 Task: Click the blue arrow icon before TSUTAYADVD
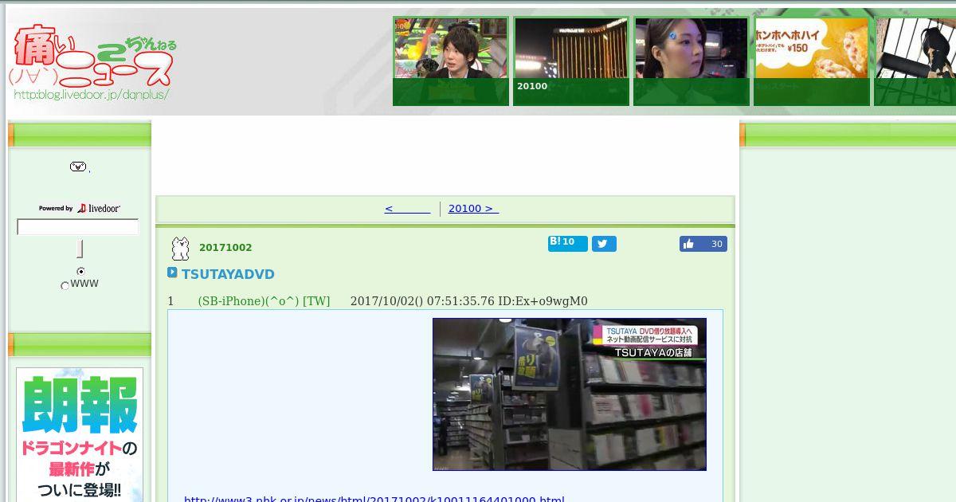[x=172, y=273]
